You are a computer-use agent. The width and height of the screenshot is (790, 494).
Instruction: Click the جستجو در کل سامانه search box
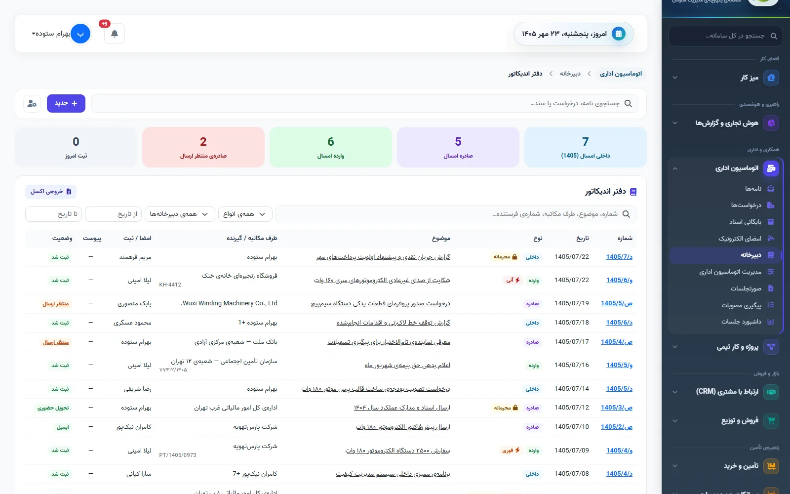tap(725, 36)
